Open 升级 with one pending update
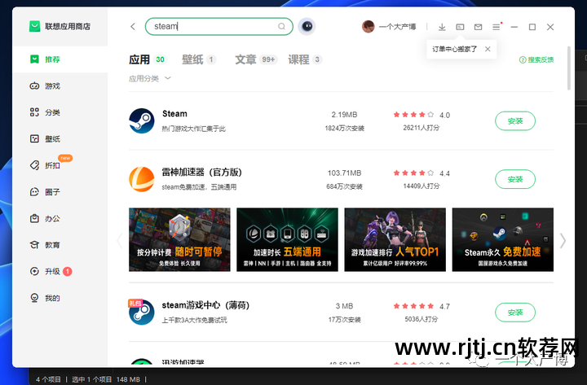Viewport: 587px width, 385px height. 60,271
